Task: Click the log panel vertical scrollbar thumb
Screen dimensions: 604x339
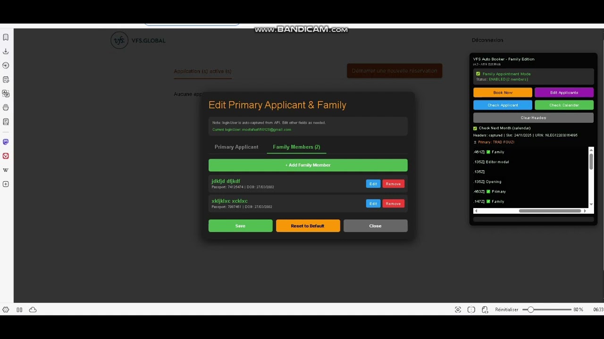Action: point(591,161)
